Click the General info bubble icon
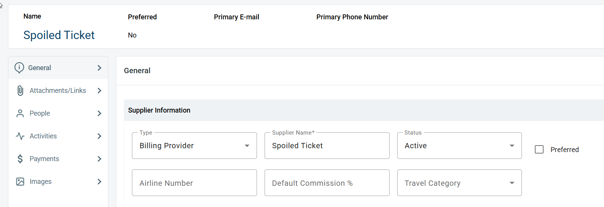 19,68
